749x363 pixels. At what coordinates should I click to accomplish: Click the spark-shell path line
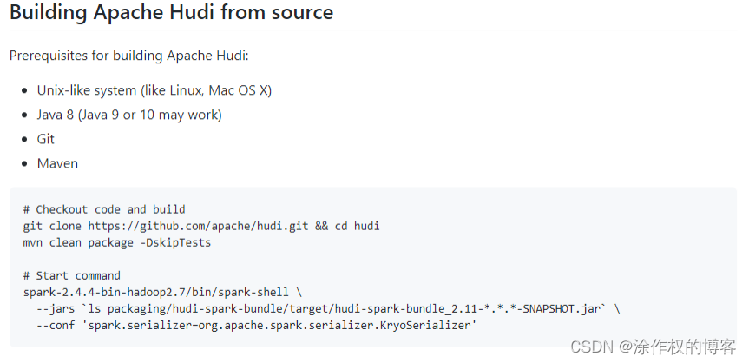(x=162, y=292)
